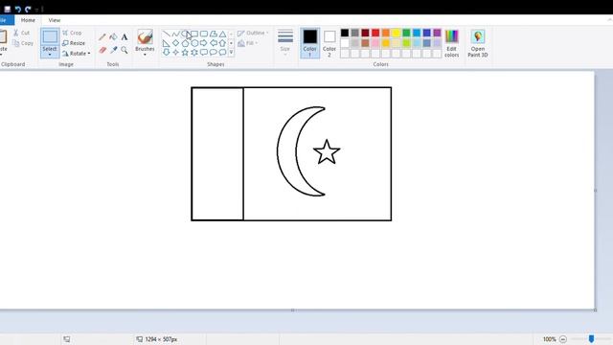Screen dimensions: 613x345
Task: Expand the Shapes gallery with the bottom arrow
Action: click(x=231, y=52)
